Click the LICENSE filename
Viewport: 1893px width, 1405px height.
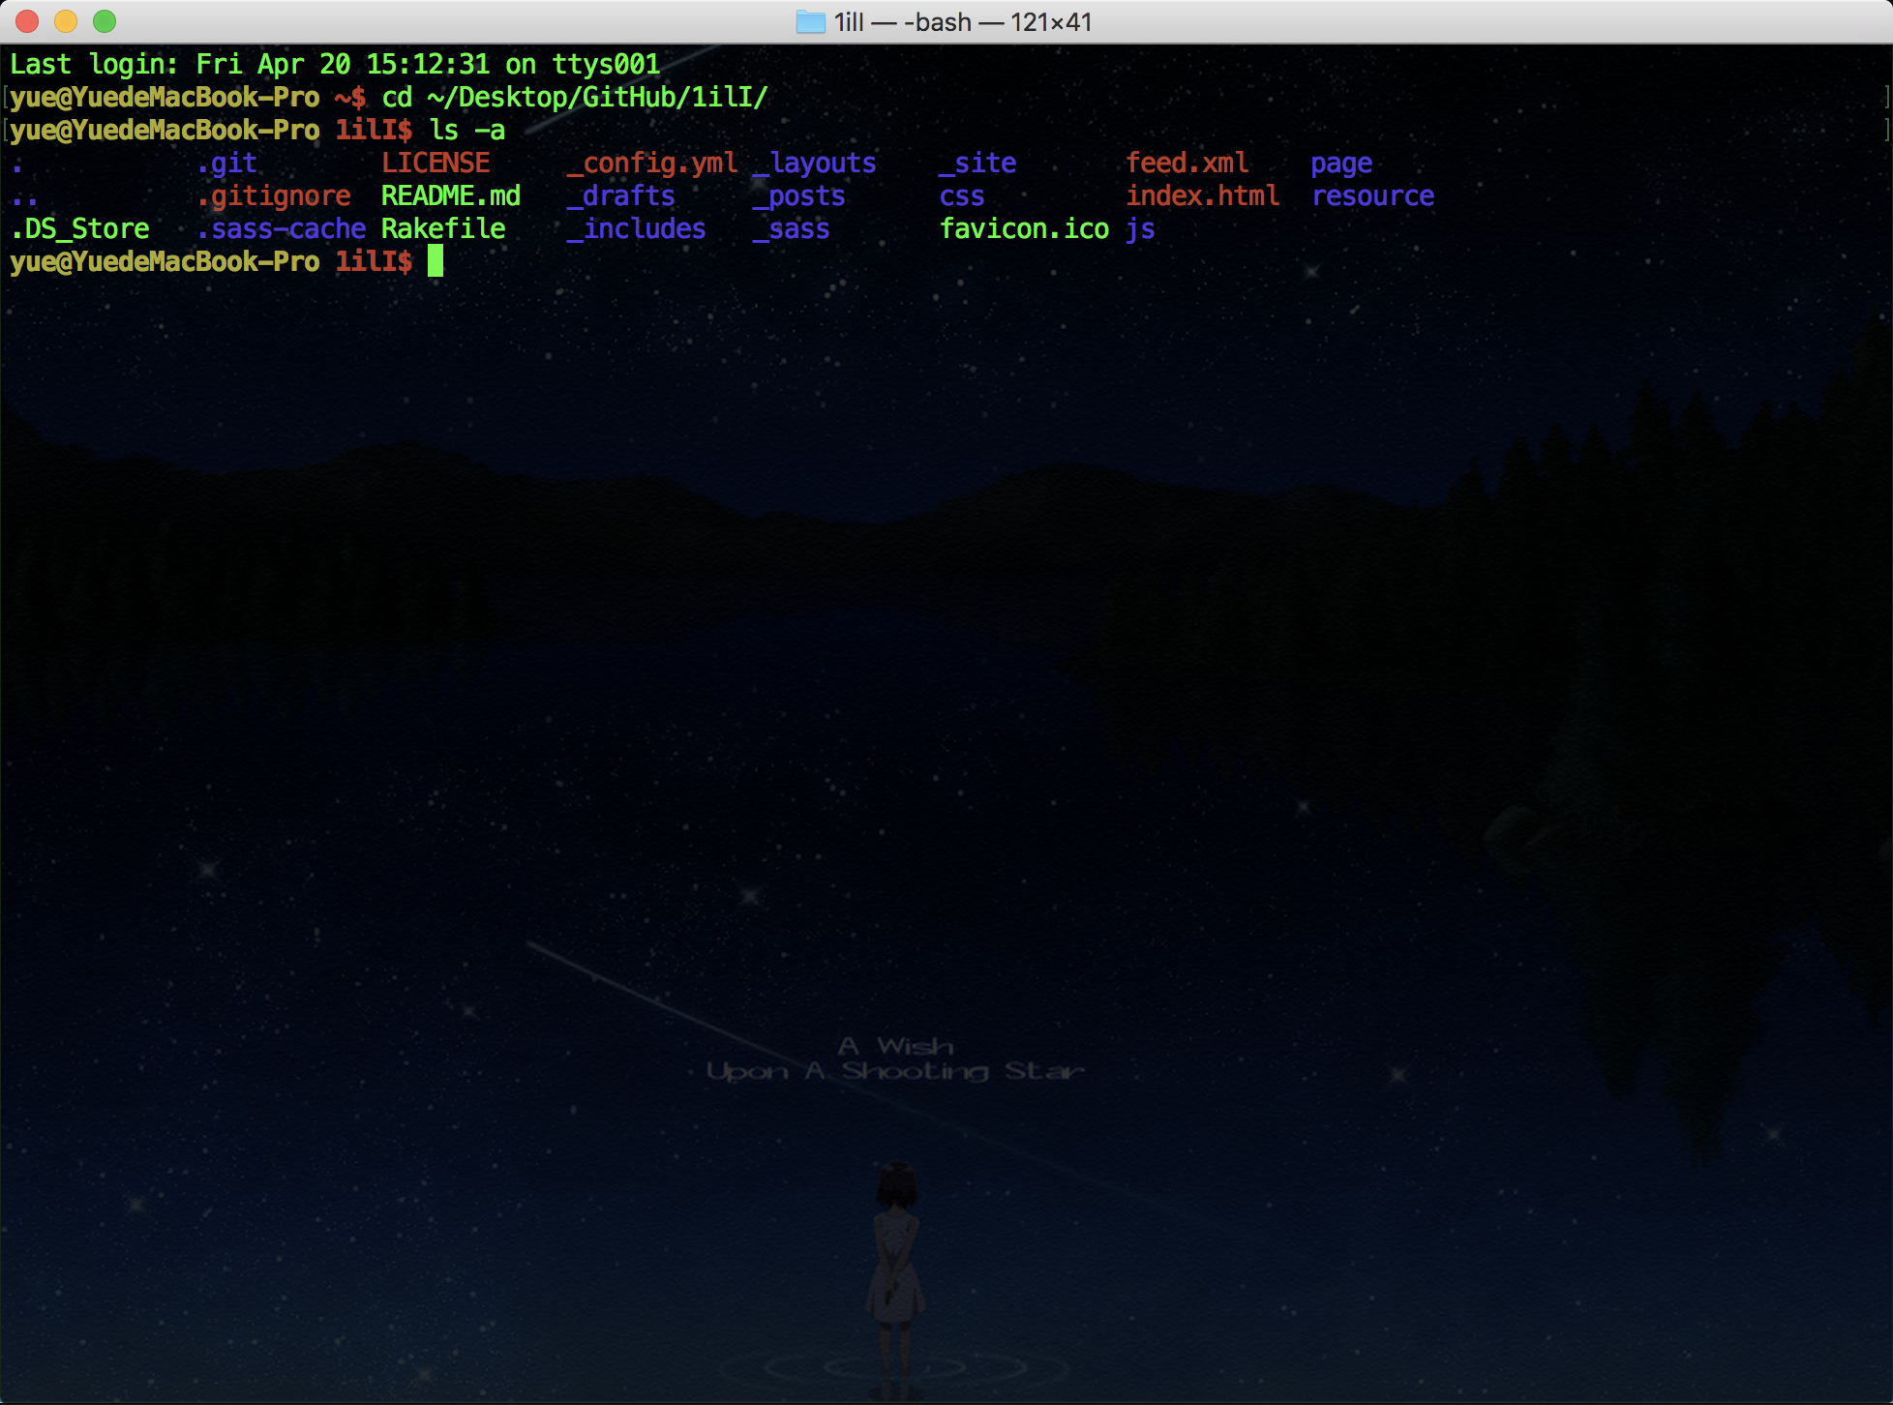(x=436, y=163)
